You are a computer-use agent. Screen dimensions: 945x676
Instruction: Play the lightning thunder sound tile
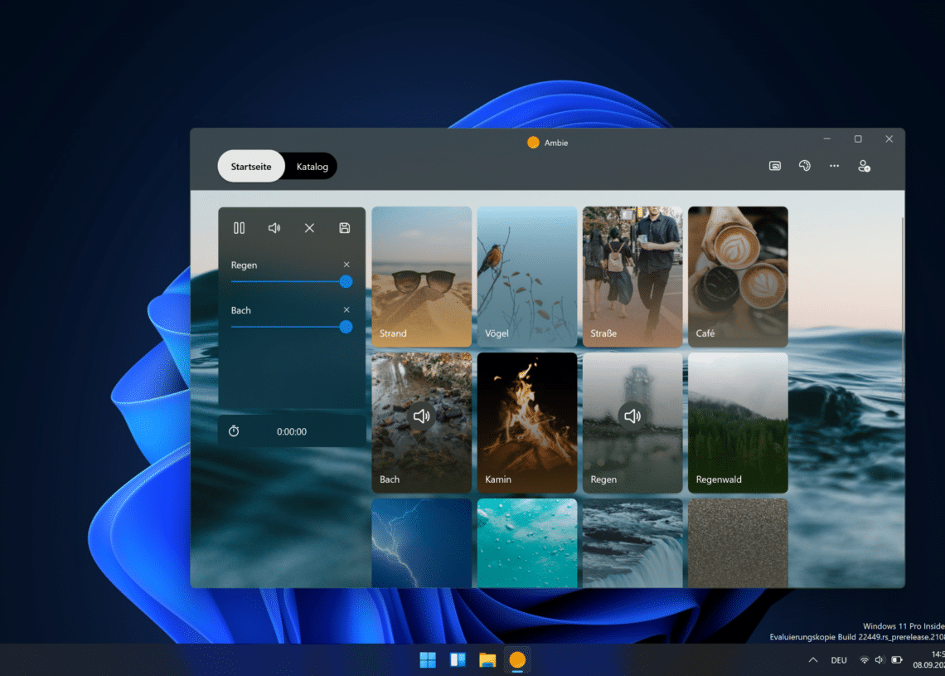pyautogui.click(x=422, y=542)
